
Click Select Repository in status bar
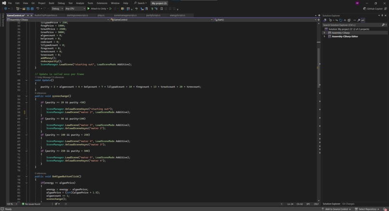367,209
